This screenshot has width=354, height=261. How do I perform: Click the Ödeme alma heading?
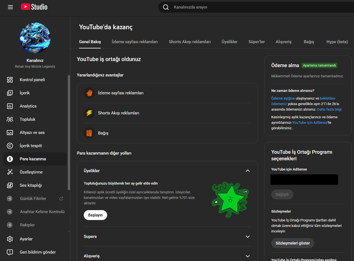pyautogui.click(x=285, y=65)
